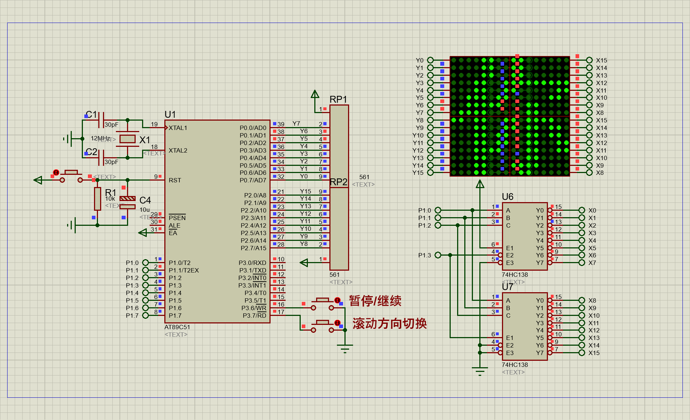Select the R1 10k resistor

97,199
